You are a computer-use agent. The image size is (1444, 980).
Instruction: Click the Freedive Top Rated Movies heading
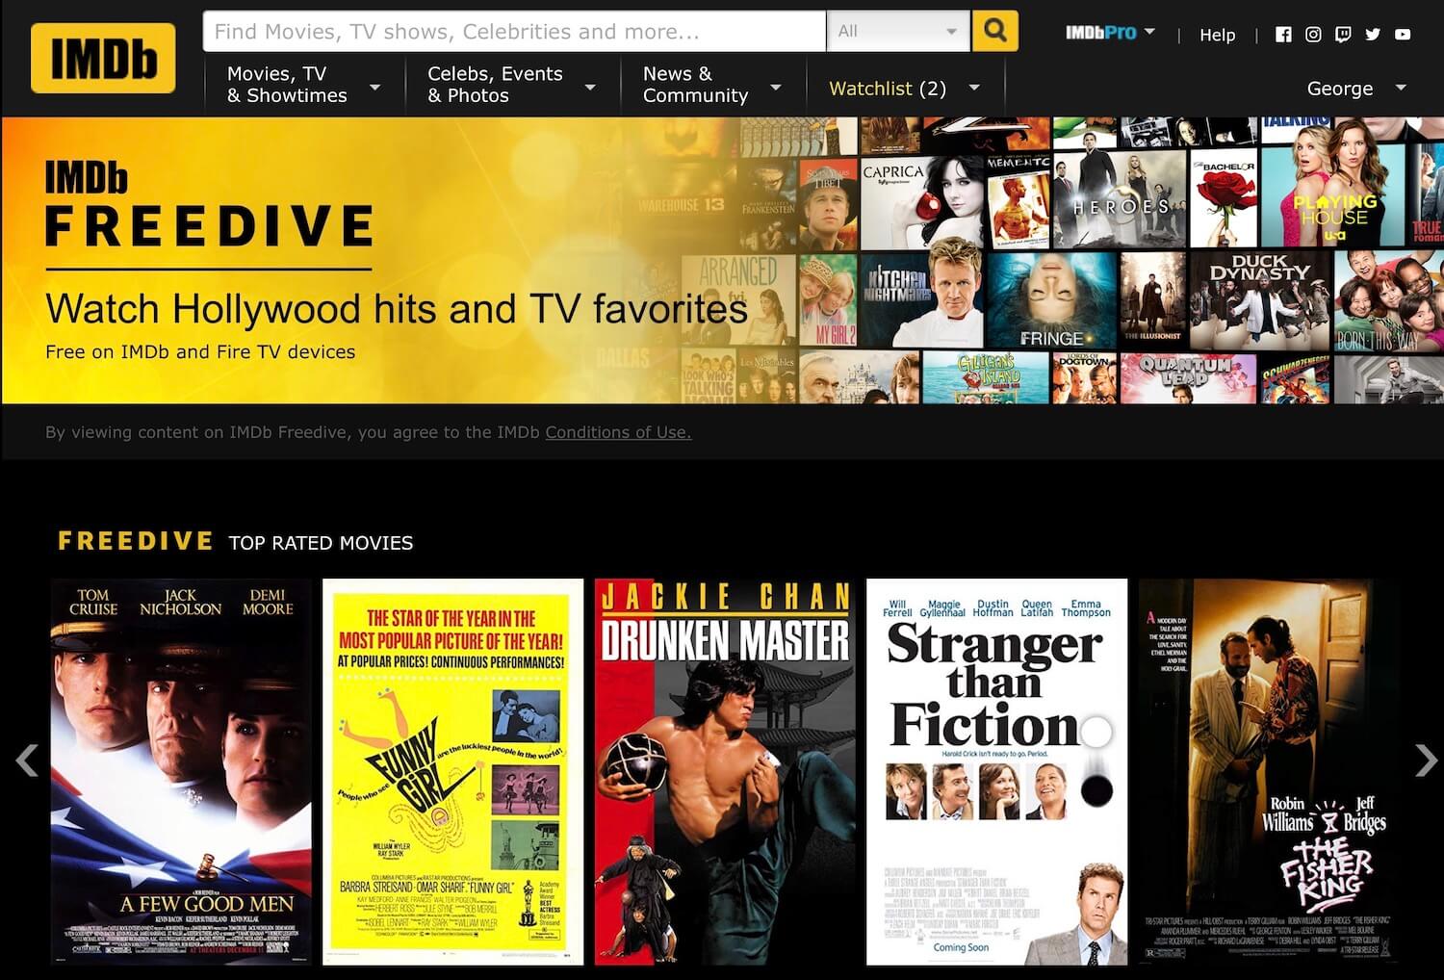tap(235, 541)
